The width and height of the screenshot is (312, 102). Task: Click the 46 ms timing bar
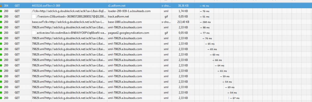[x=204, y=6]
